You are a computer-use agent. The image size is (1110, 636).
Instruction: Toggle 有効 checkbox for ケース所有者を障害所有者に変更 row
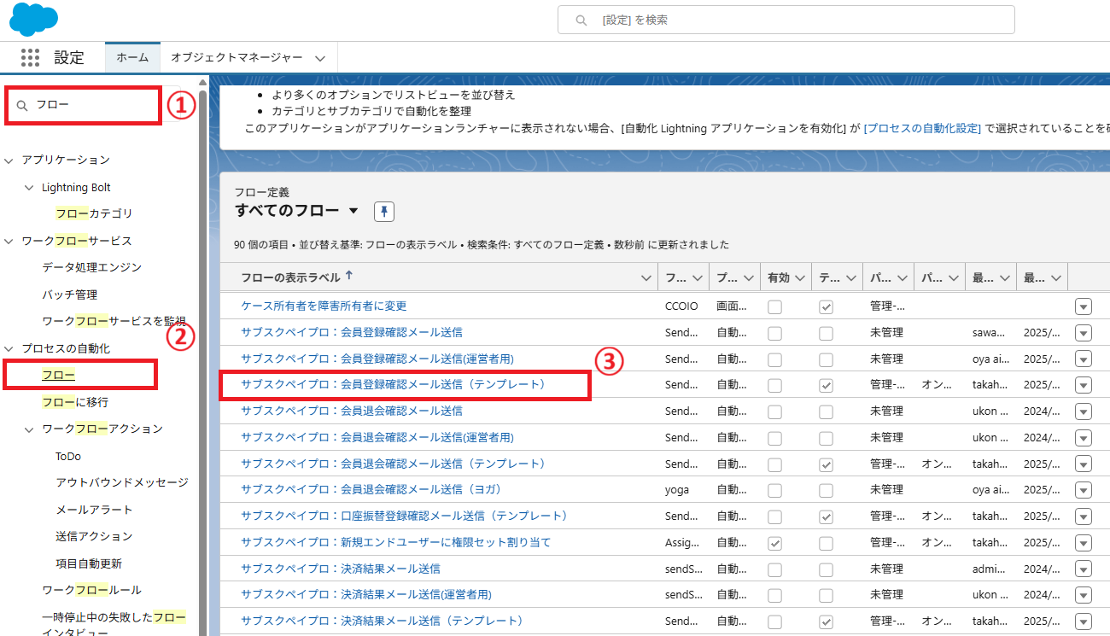774,307
